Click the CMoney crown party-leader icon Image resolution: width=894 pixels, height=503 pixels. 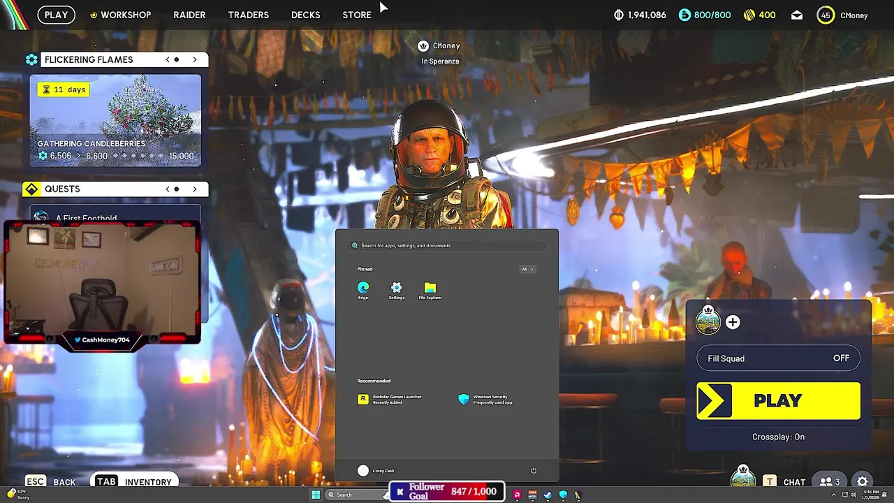(423, 45)
